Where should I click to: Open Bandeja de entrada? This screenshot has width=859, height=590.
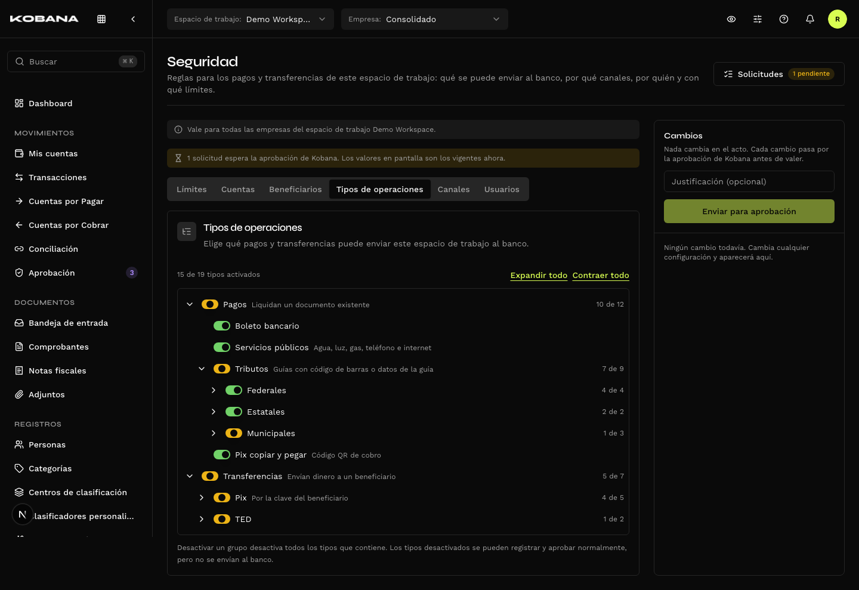pyautogui.click(x=76, y=323)
